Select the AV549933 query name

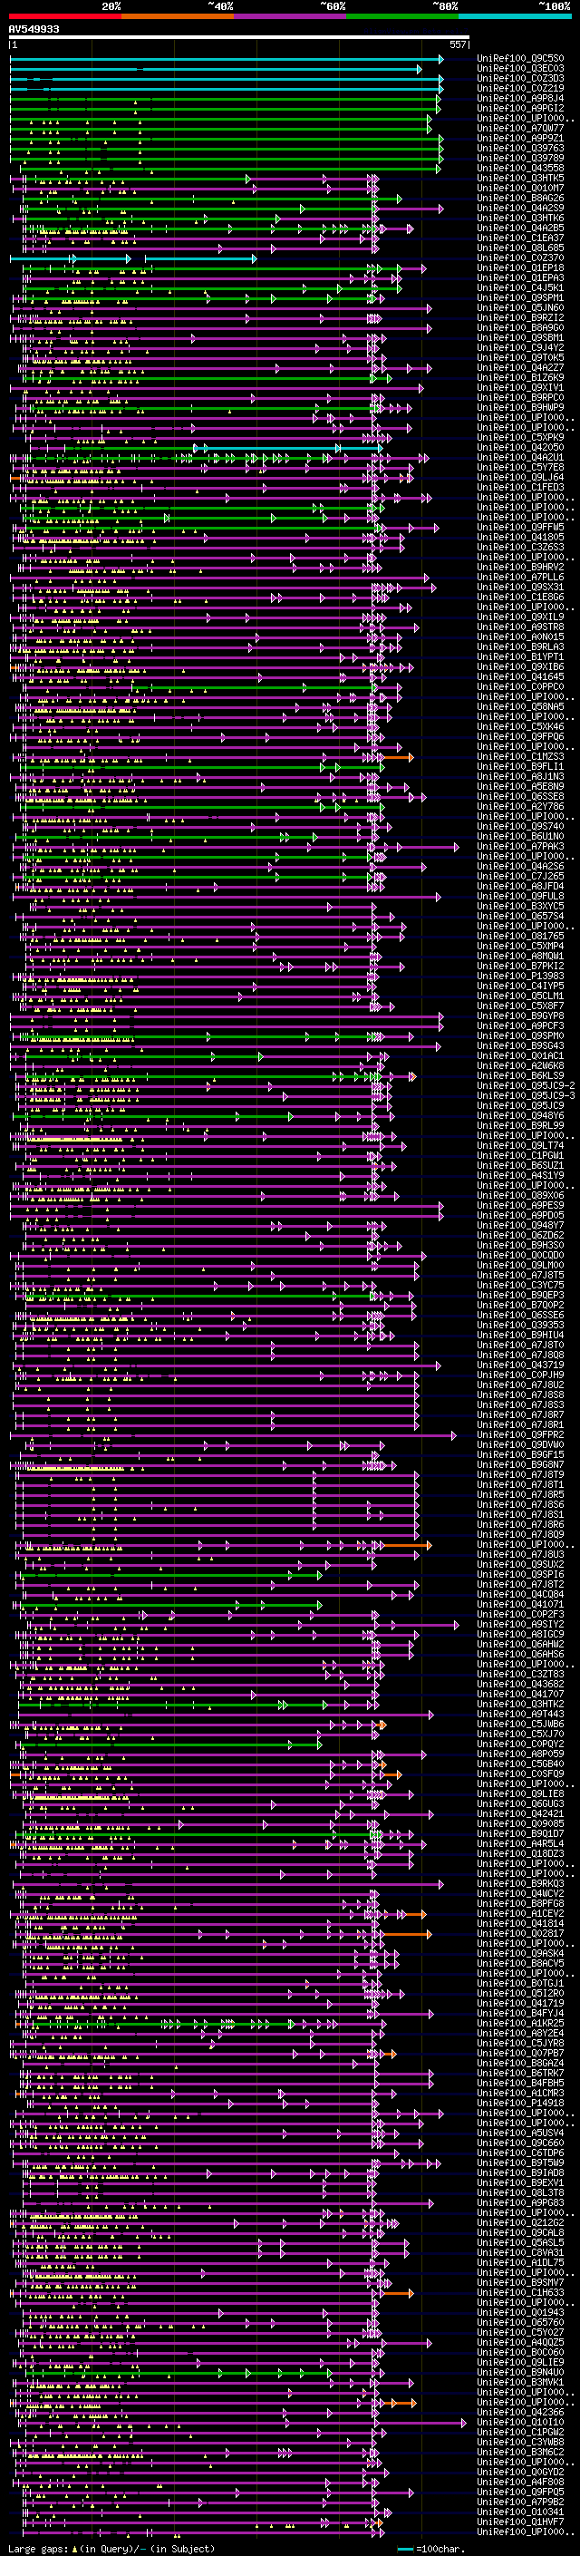coord(34,30)
